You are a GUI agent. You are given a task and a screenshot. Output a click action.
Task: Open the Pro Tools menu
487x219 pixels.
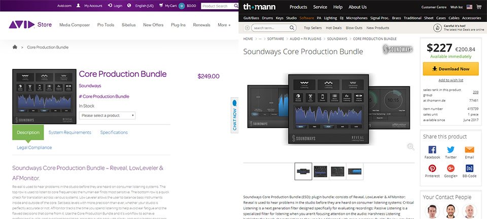[106, 25]
